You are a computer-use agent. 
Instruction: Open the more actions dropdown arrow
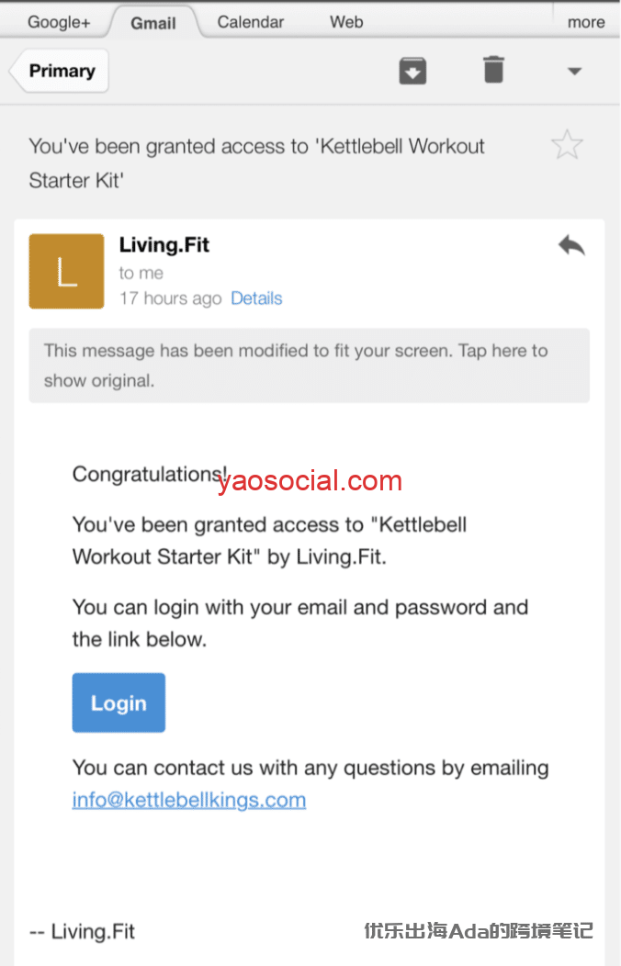point(574,72)
